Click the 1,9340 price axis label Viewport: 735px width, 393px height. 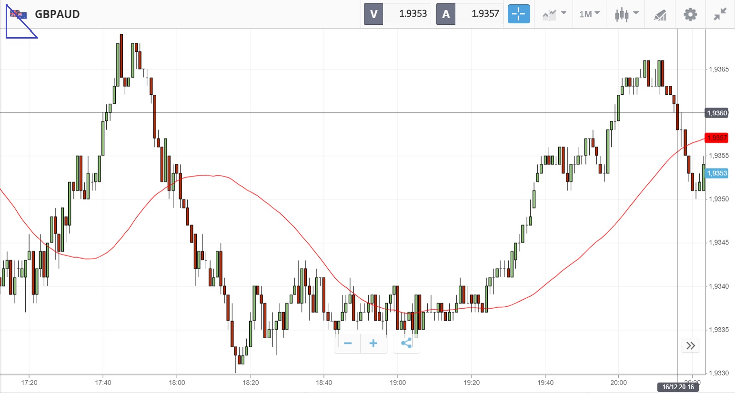pyautogui.click(x=719, y=286)
